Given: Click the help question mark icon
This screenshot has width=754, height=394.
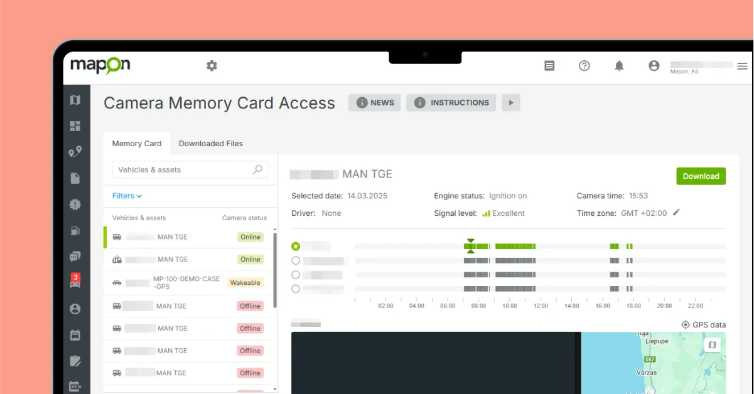Looking at the screenshot, I should coord(584,66).
